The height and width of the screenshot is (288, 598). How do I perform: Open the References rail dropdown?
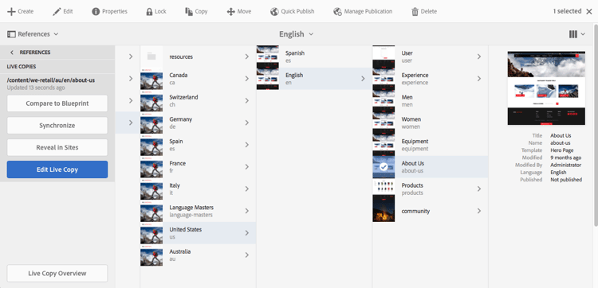click(33, 34)
